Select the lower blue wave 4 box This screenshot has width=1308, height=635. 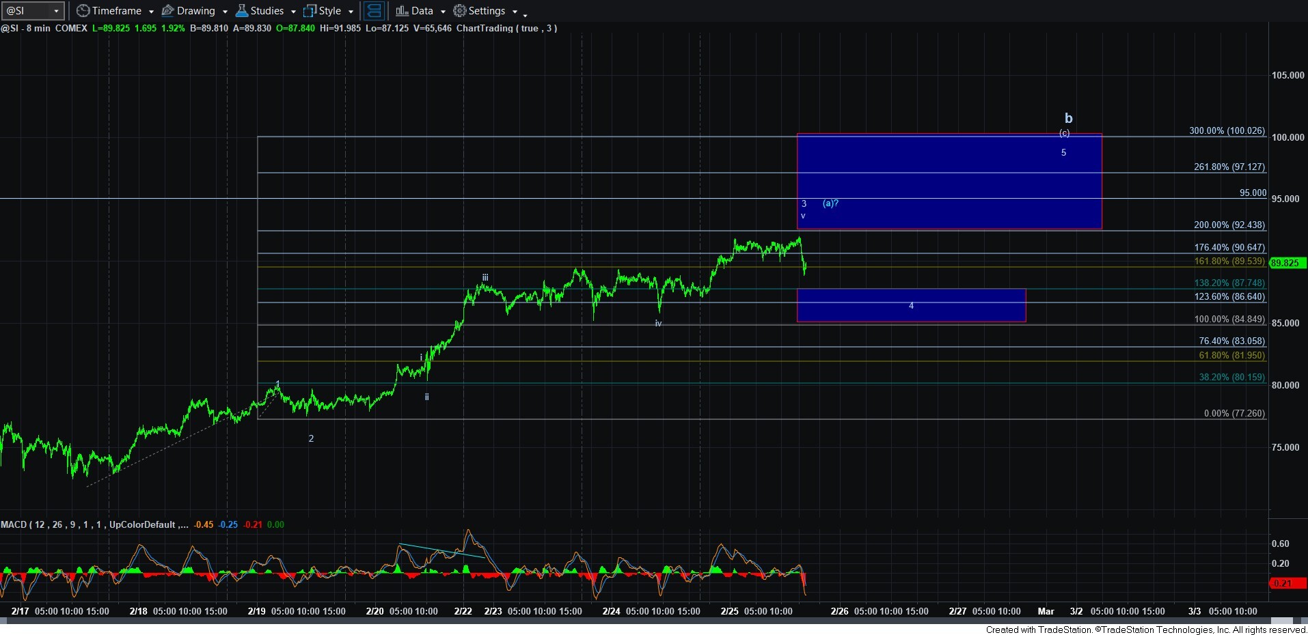910,305
